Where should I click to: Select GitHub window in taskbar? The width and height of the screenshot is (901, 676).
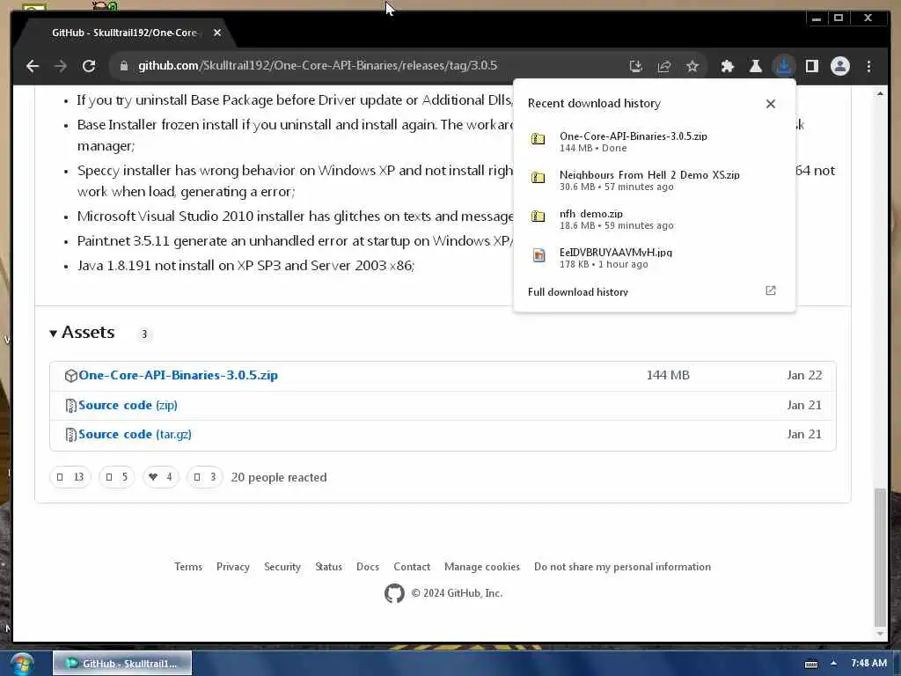[122, 664]
